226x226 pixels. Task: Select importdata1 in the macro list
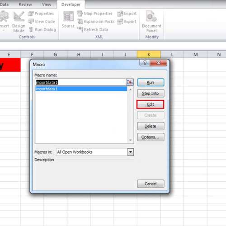click(81, 89)
